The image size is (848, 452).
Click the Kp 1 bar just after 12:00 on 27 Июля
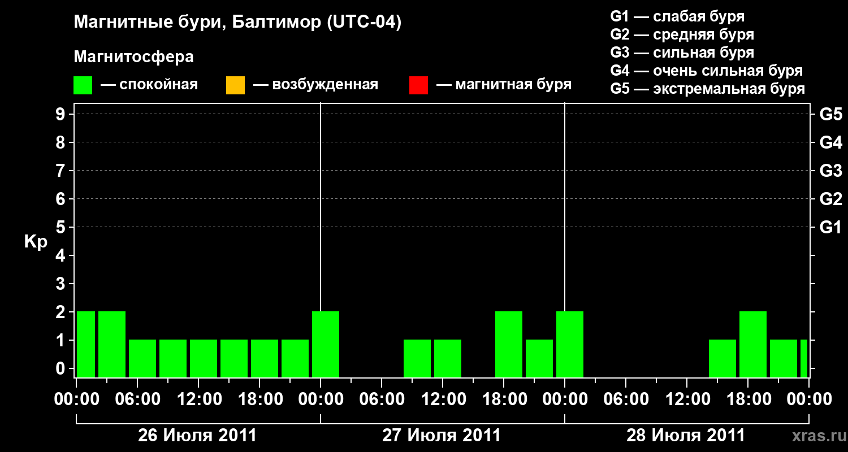point(448,358)
